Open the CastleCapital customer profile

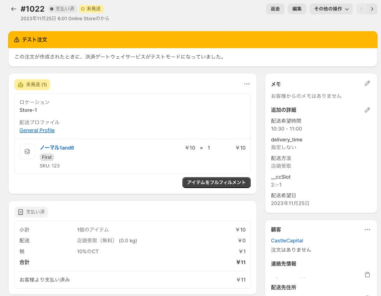click(x=287, y=240)
